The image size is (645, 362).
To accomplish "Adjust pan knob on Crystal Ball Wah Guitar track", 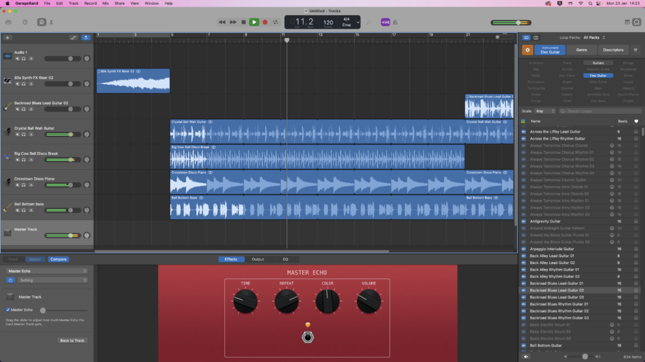I will [x=87, y=134].
